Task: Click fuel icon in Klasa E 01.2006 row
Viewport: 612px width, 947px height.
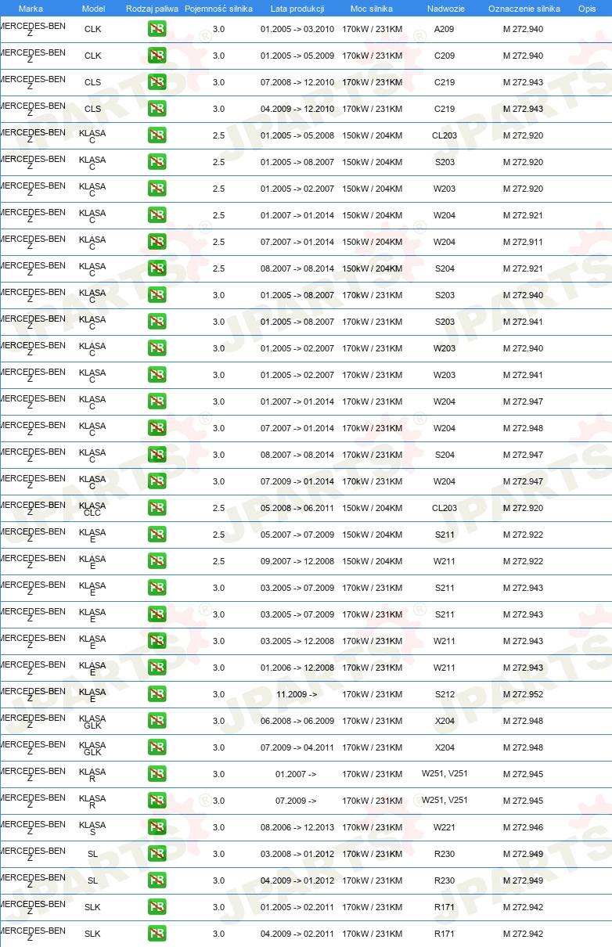Action: click(x=157, y=668)
